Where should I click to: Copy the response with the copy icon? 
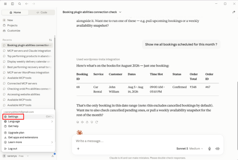[77, 122]
